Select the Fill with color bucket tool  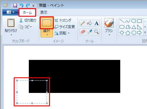(x=90, y=23)
